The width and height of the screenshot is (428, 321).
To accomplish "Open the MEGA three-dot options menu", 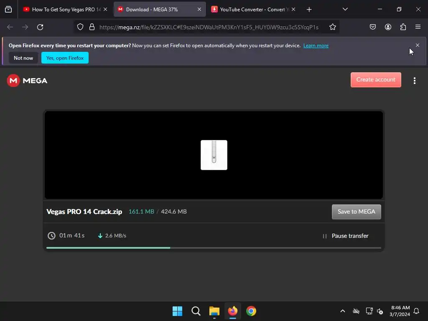I will tap(414, 81).
